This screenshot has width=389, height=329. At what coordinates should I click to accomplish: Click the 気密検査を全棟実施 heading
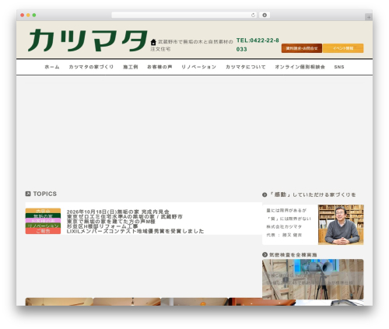(x=293, y=254)
